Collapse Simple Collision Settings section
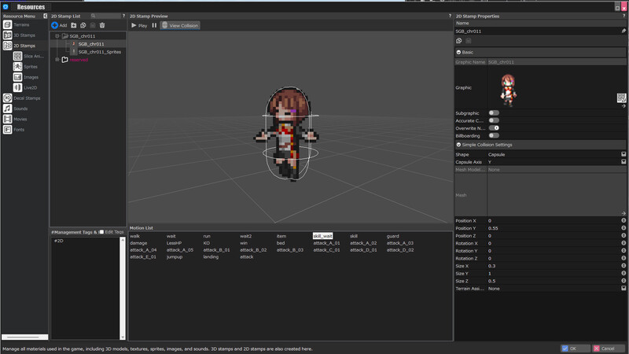 (458, 145)
